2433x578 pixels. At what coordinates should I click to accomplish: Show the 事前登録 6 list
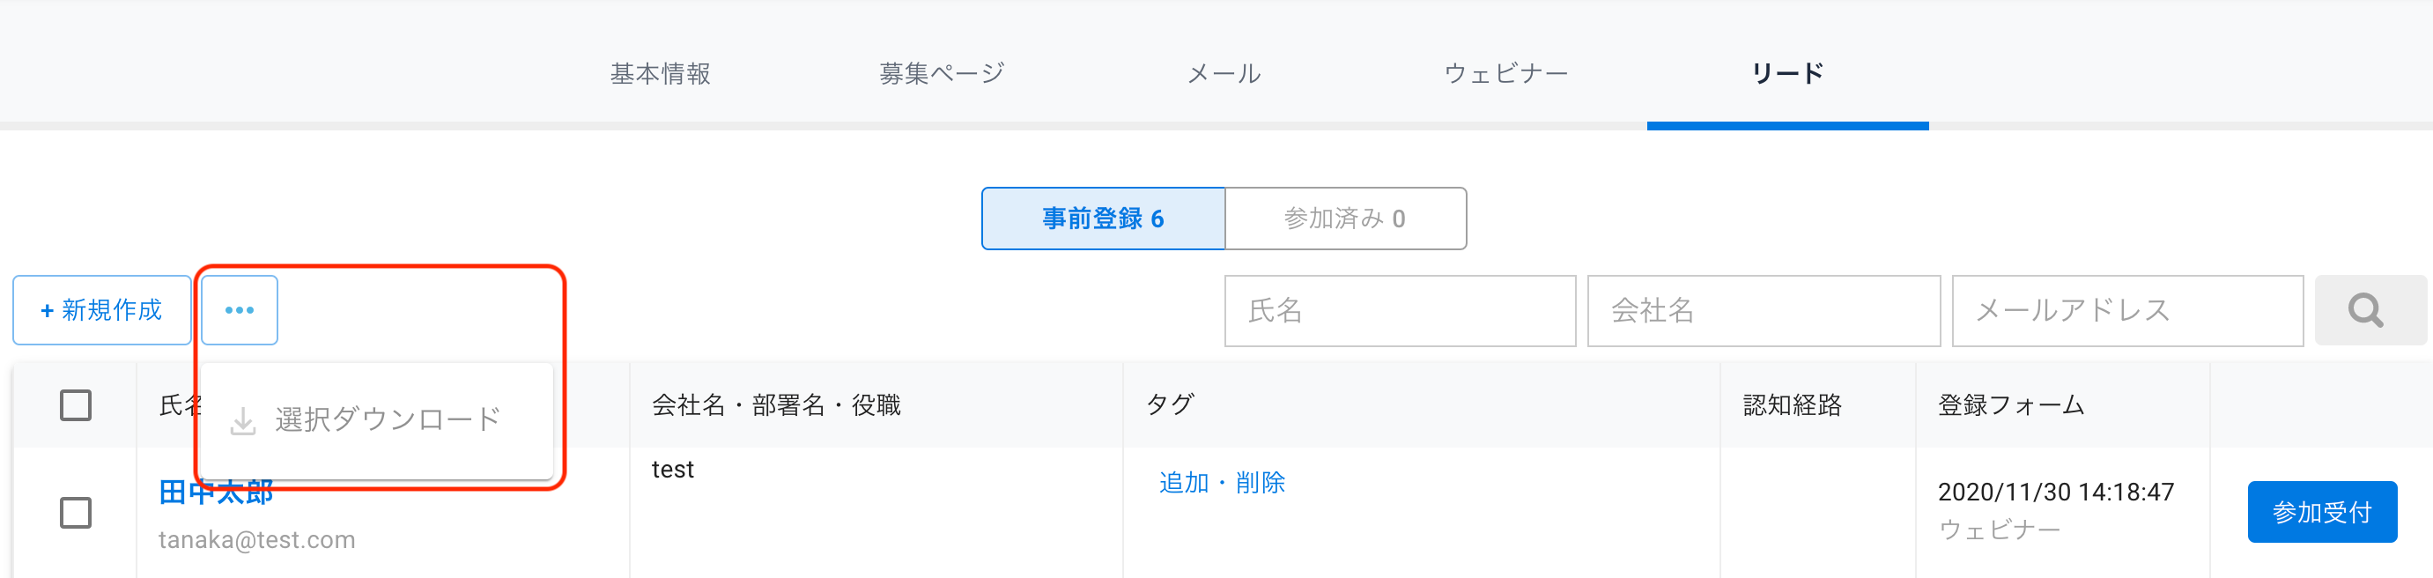1103,219
